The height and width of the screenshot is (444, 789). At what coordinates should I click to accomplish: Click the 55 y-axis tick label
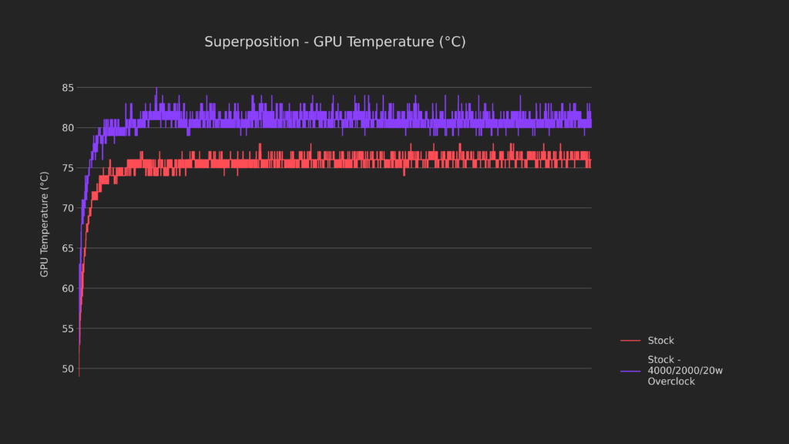(67, 328)
